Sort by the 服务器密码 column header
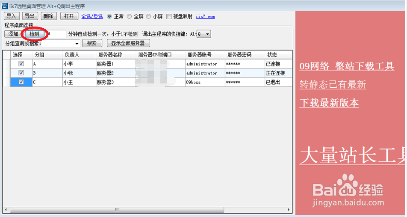Screen dimensions: 407x217 pos(245,55)
